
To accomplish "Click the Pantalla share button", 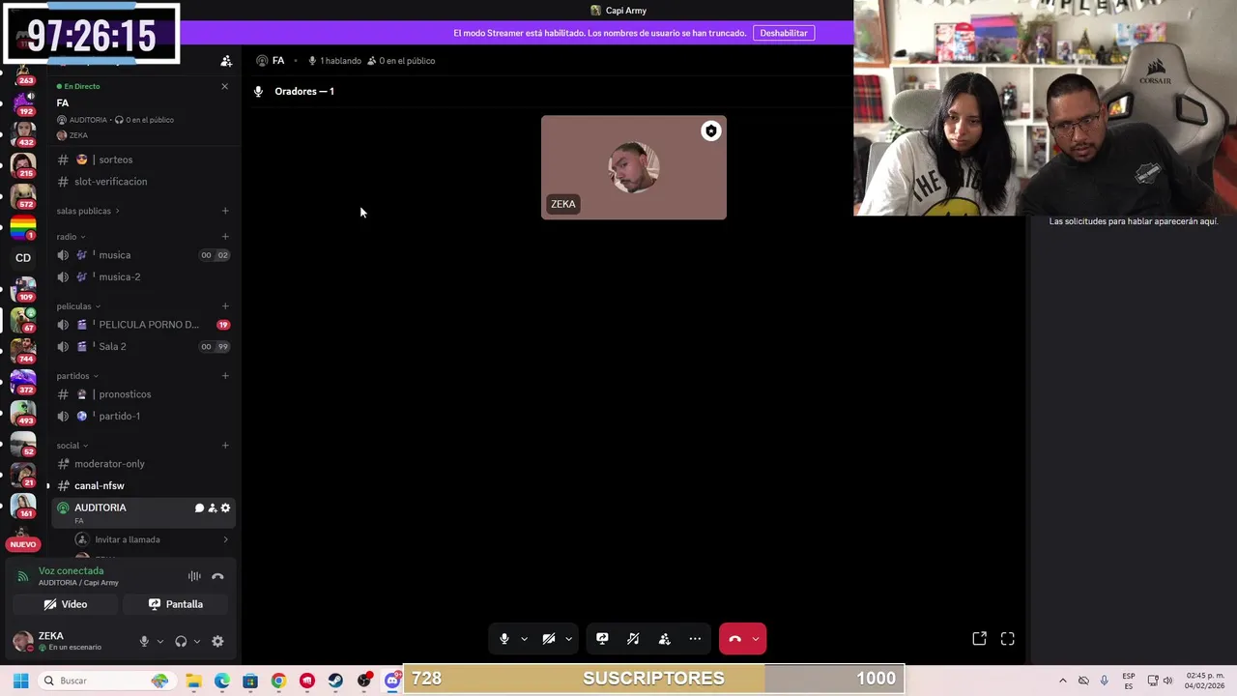I will tap(176, 604).
